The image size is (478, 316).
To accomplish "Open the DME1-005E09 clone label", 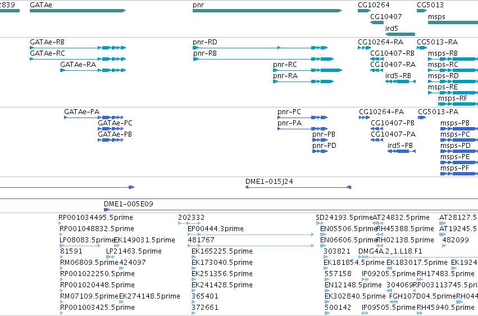I will (x=128, y=204).
